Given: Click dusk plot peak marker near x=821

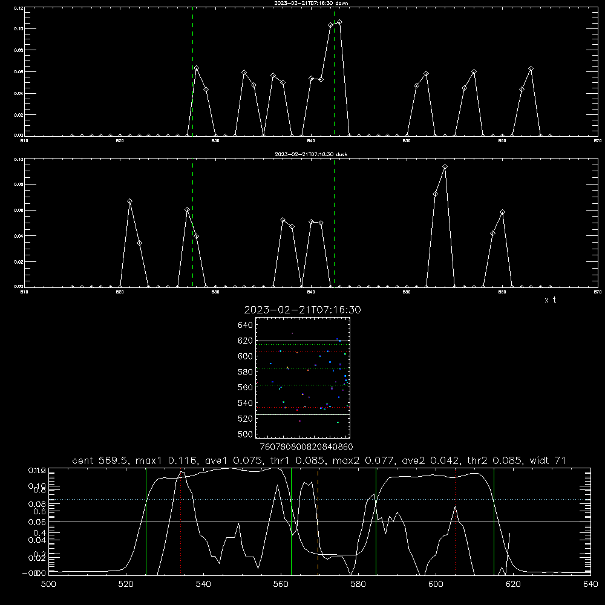Looking at the screenshot, I should (130, 201).
